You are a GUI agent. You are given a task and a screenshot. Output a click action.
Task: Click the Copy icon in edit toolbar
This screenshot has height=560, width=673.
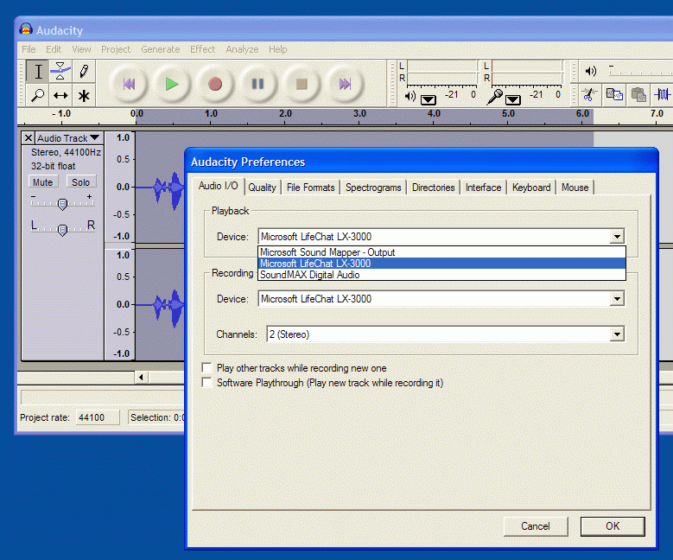pos(614,94)
